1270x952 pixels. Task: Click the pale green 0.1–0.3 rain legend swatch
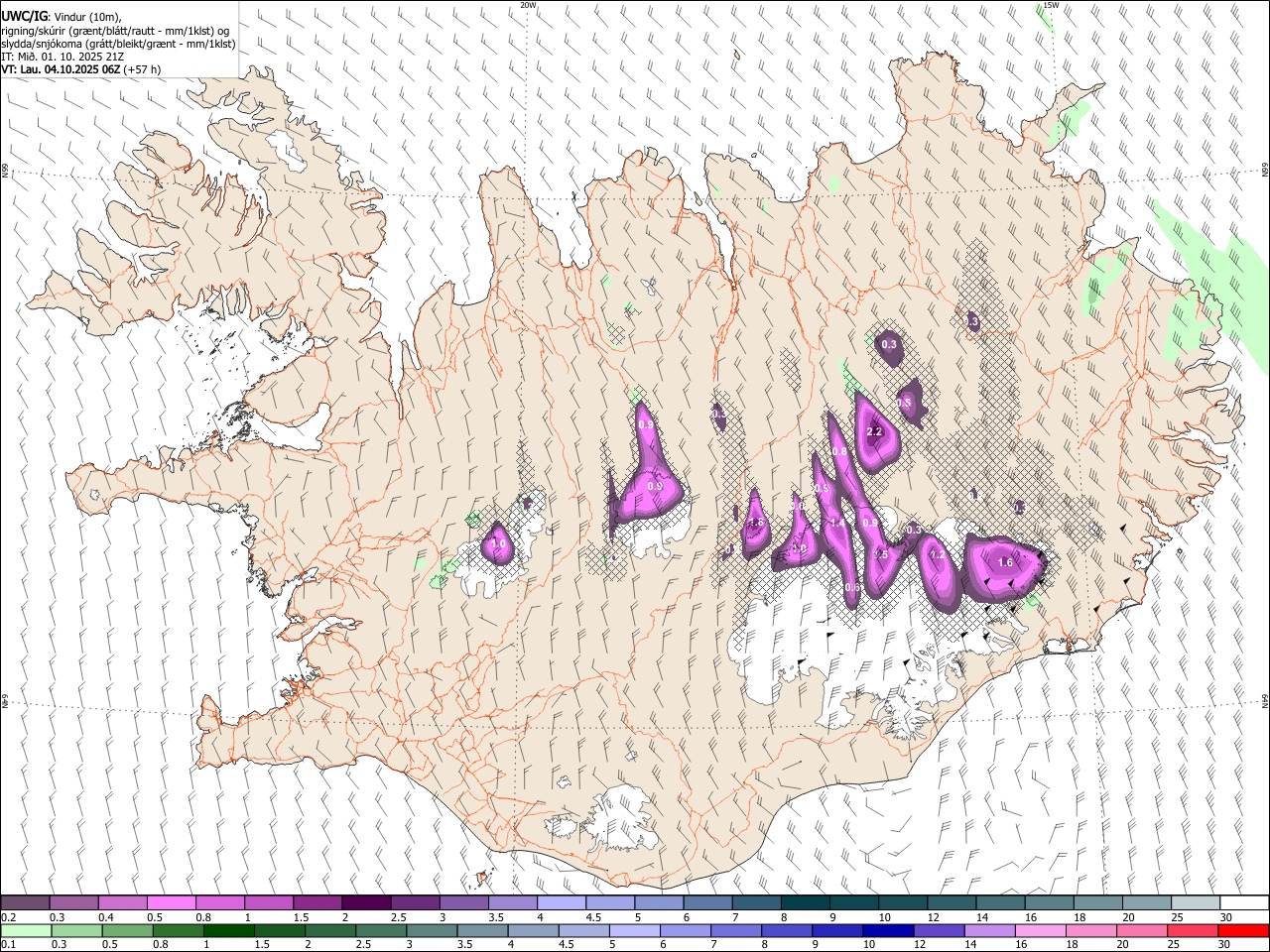[25, 931]
